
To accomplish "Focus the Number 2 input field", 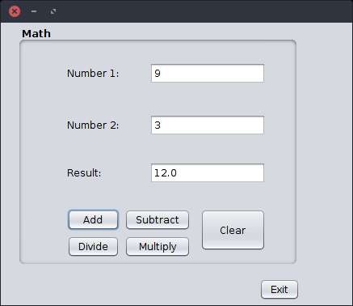I will click(208, 125).
